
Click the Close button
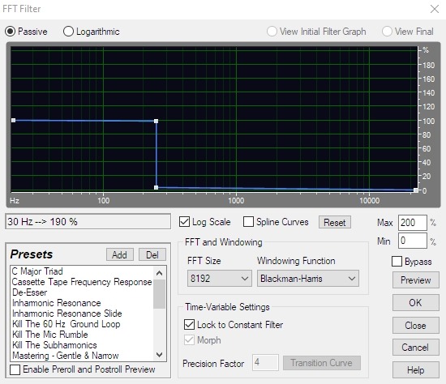(x=415, y=326)
